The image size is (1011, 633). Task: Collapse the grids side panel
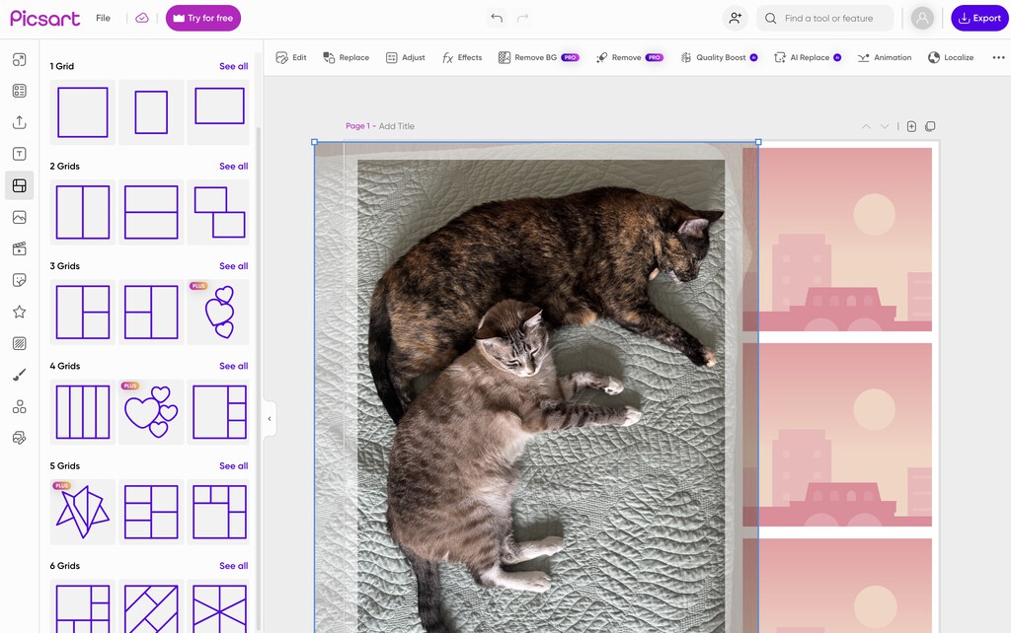pos(269,419)
